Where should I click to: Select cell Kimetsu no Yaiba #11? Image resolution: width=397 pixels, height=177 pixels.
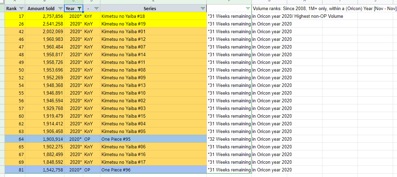pyautogui.click(x=153, y=62)
